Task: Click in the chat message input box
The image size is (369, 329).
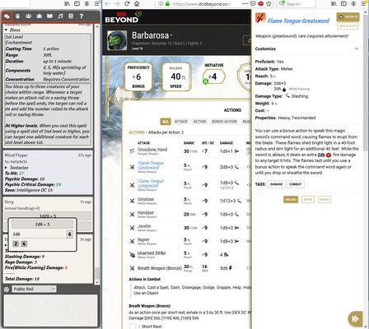Action: pyautogui.click(x=50, y=310)
